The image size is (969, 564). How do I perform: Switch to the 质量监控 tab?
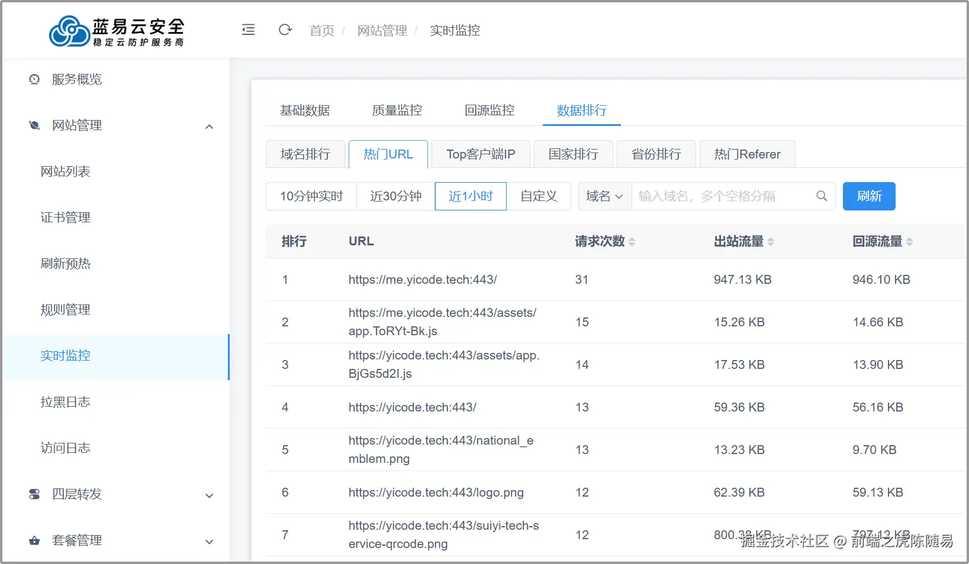(x=397, y=111)
